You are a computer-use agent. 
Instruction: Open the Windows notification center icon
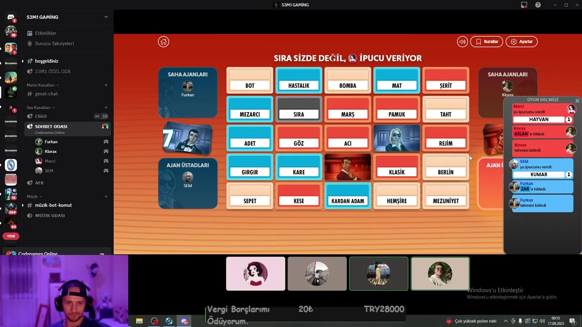[x=572, y=321]
